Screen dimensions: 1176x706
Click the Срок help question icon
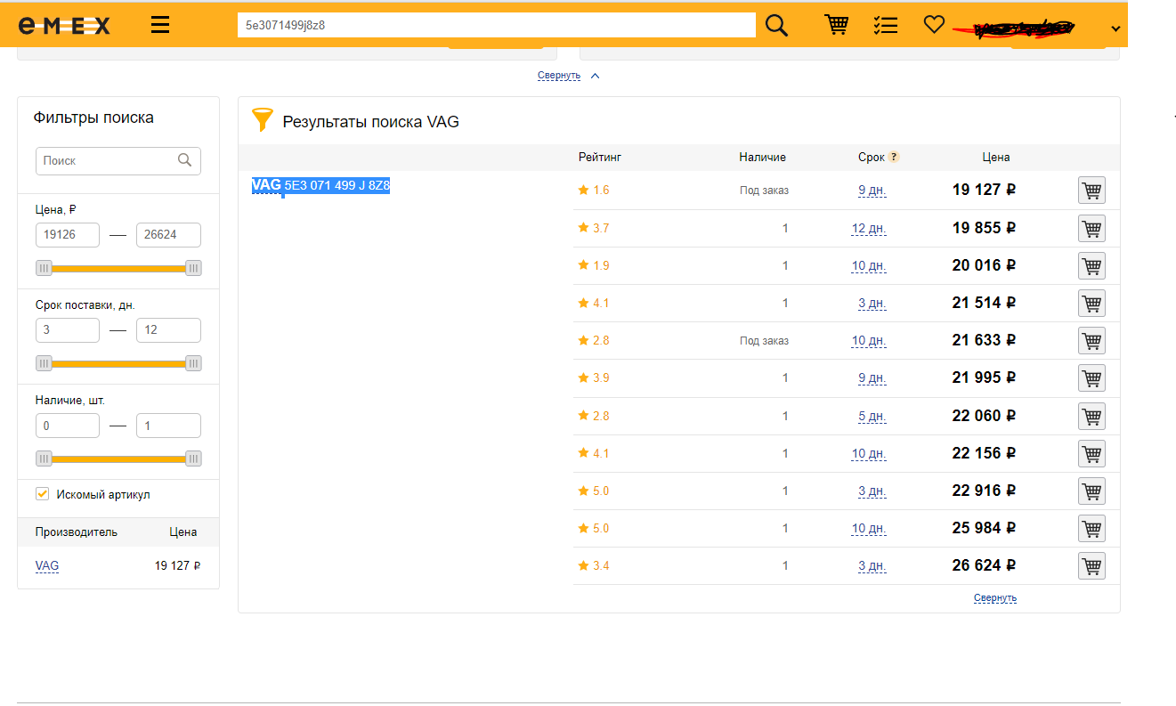tap(894, 157)
